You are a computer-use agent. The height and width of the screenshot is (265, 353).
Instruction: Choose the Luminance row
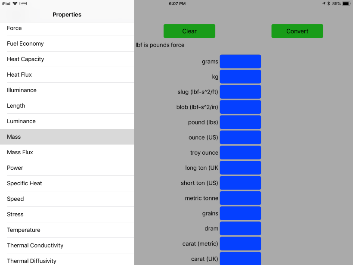(x=67, y=122)
